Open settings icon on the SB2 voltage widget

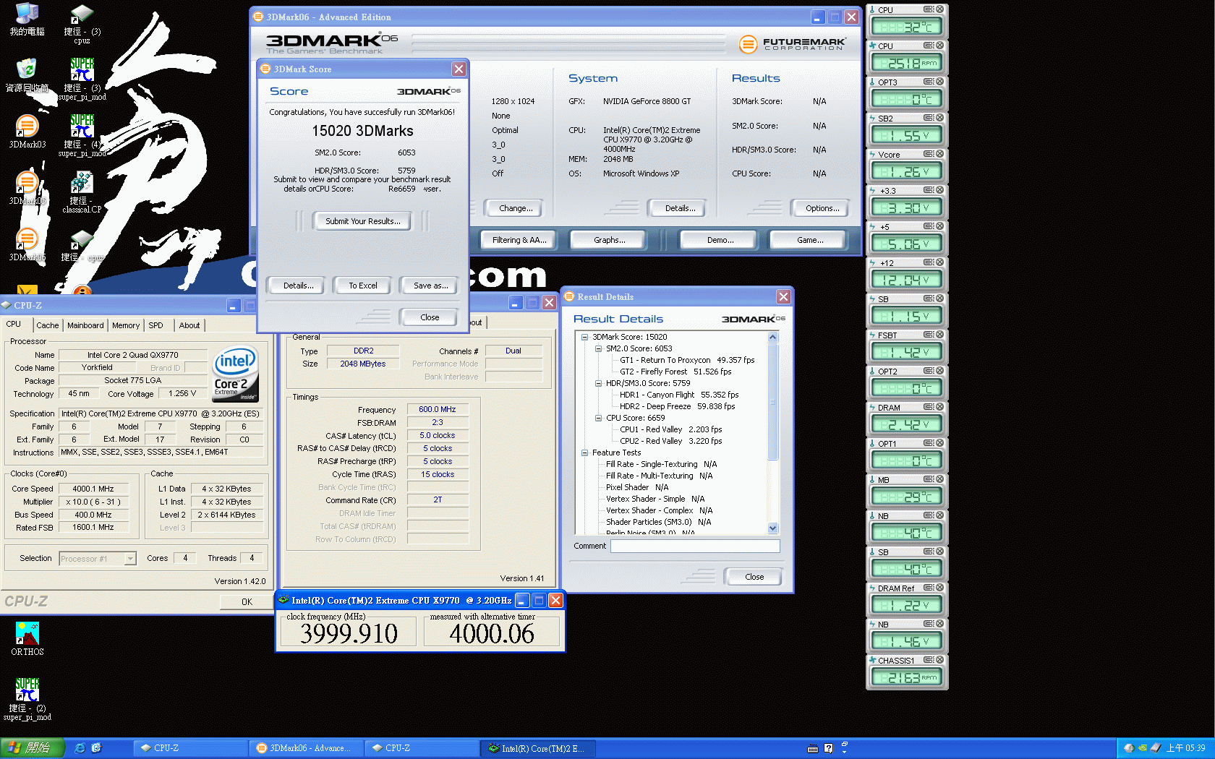tap(929, 118)
